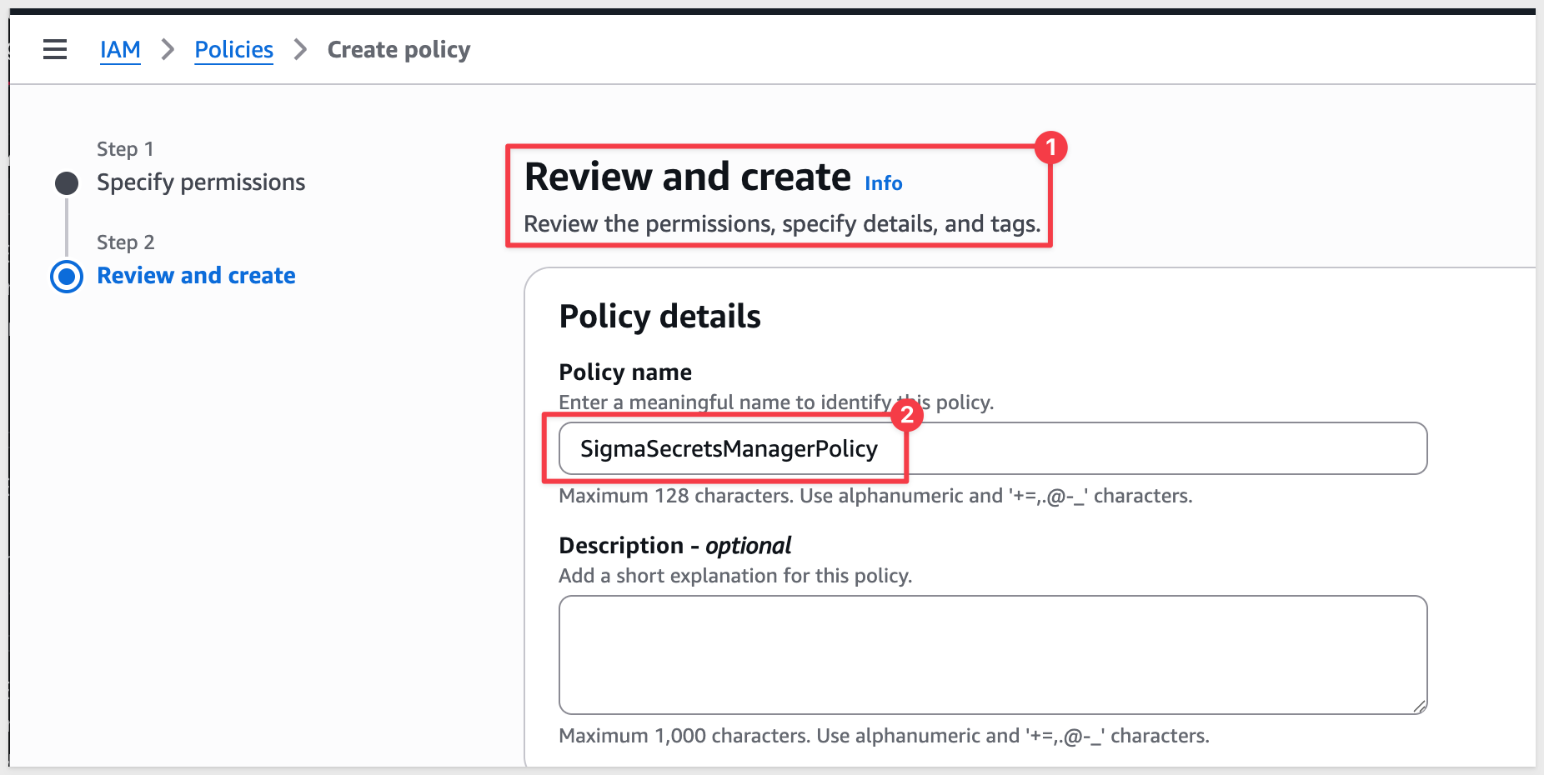The height and width of the screenshot is (775, 1544).
Task: Click the Step 1 label text
Action: [125, 149]
